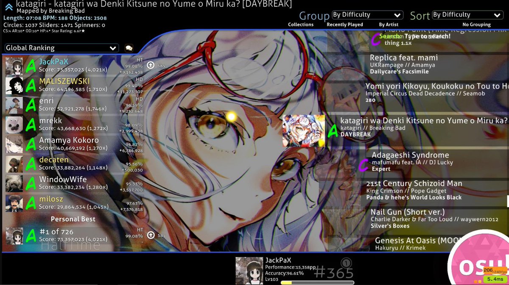
Task: Click the circled 1 badge near rank #365
Action: click(x=345, y=263)
